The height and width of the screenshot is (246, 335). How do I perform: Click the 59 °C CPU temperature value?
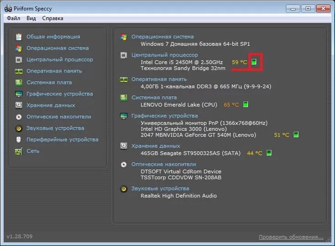pos(239,63)
